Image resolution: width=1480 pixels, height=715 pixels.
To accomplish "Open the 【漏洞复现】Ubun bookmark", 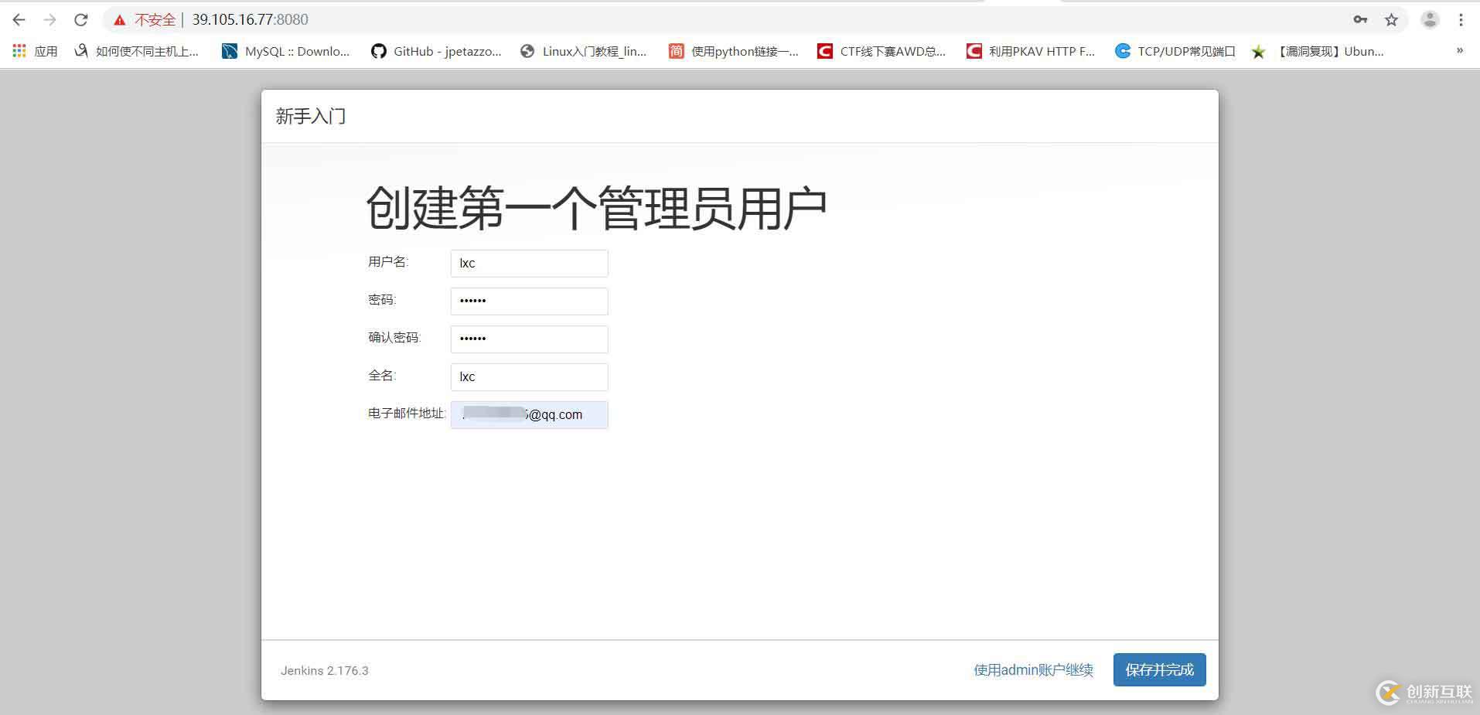I will [1318, 52].
